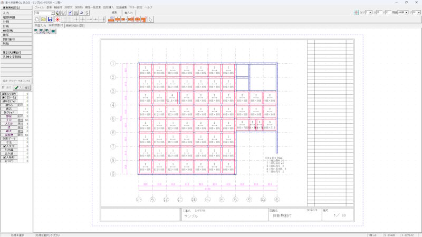The width and height of the screenshot is (422, 237).
Task: Click the red crosshair grid icon
Action: click(357, 13)
